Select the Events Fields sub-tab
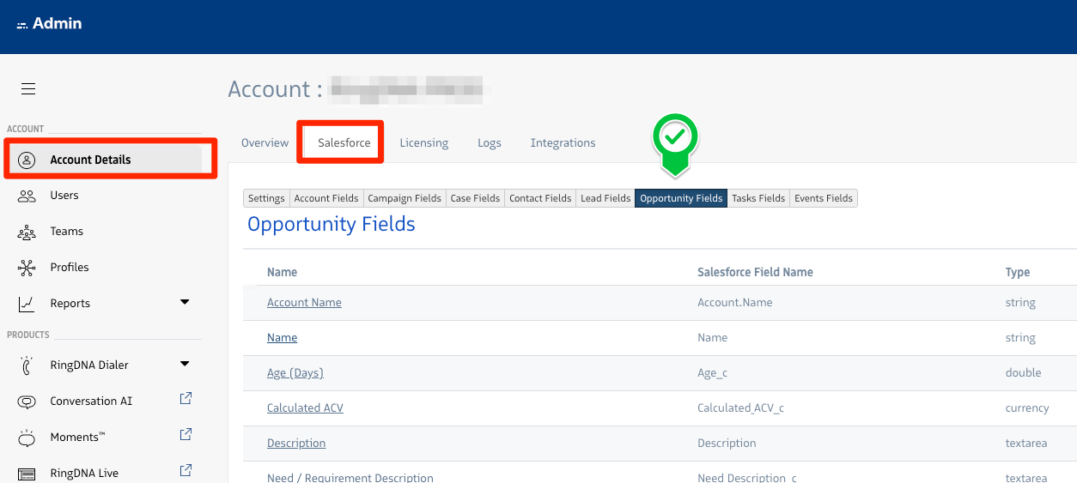Screen dimensions: 1077x483 tap(824, 198)
